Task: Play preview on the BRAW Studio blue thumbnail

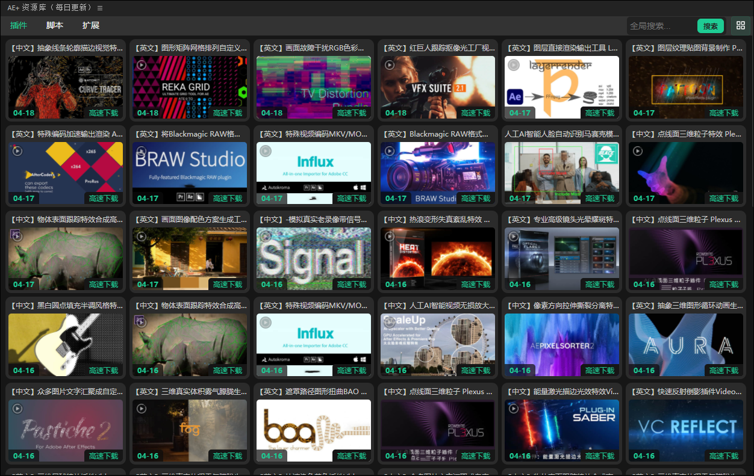Action: coord(142,151)
